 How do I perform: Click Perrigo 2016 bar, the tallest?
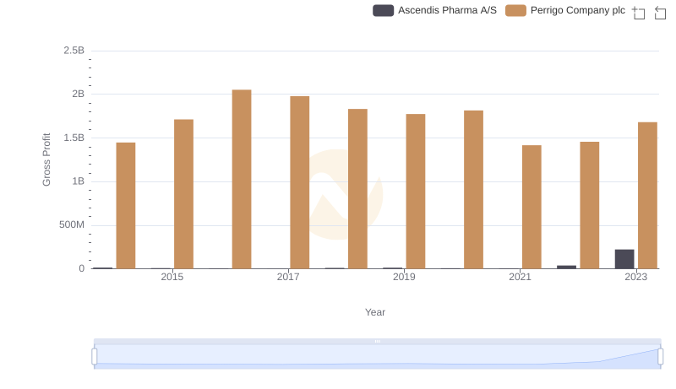coord(242,179)
